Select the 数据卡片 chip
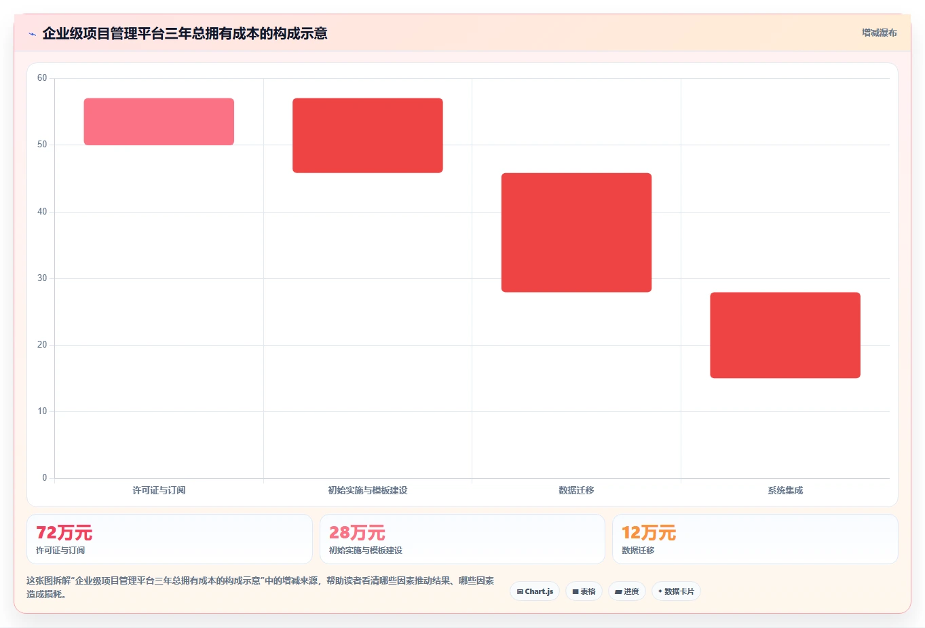925x628 pixels. coord(676,591)
